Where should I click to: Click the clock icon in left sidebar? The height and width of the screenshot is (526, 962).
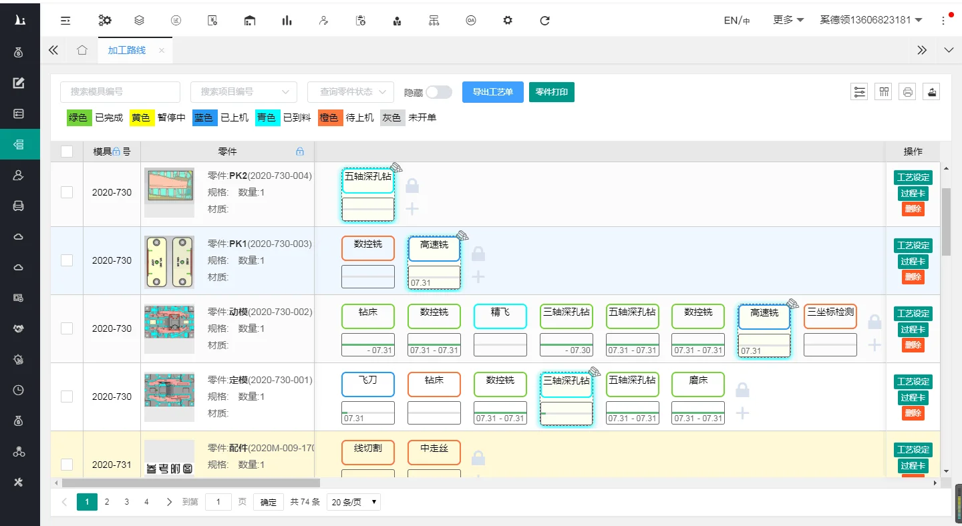[x=19, y=390]
